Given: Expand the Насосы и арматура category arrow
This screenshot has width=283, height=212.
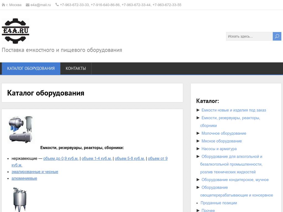Looking at the screenshot, I should point(198,149).
